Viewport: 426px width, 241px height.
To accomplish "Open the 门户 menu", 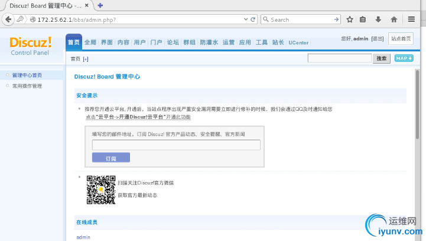I will [156, 42].
